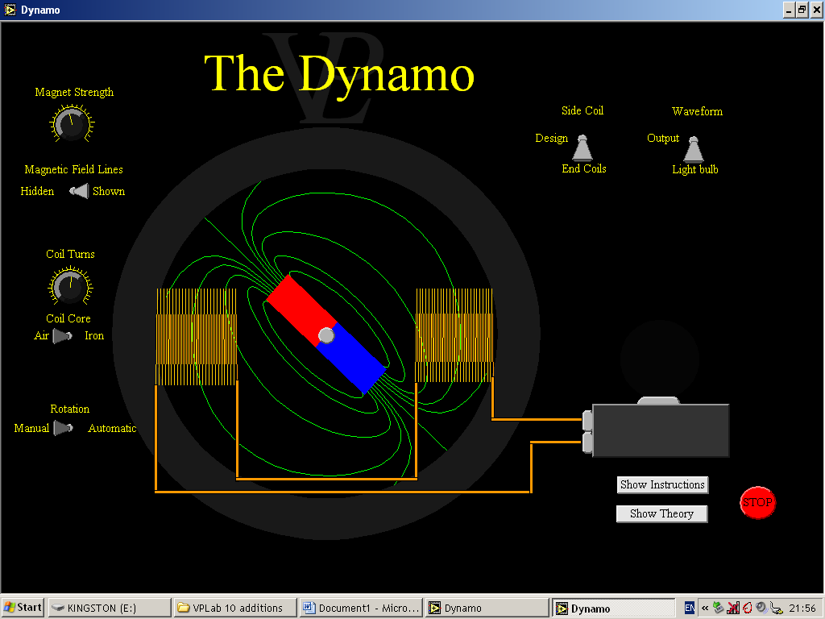Select the right orange coil winding

(x=454, y=336)
